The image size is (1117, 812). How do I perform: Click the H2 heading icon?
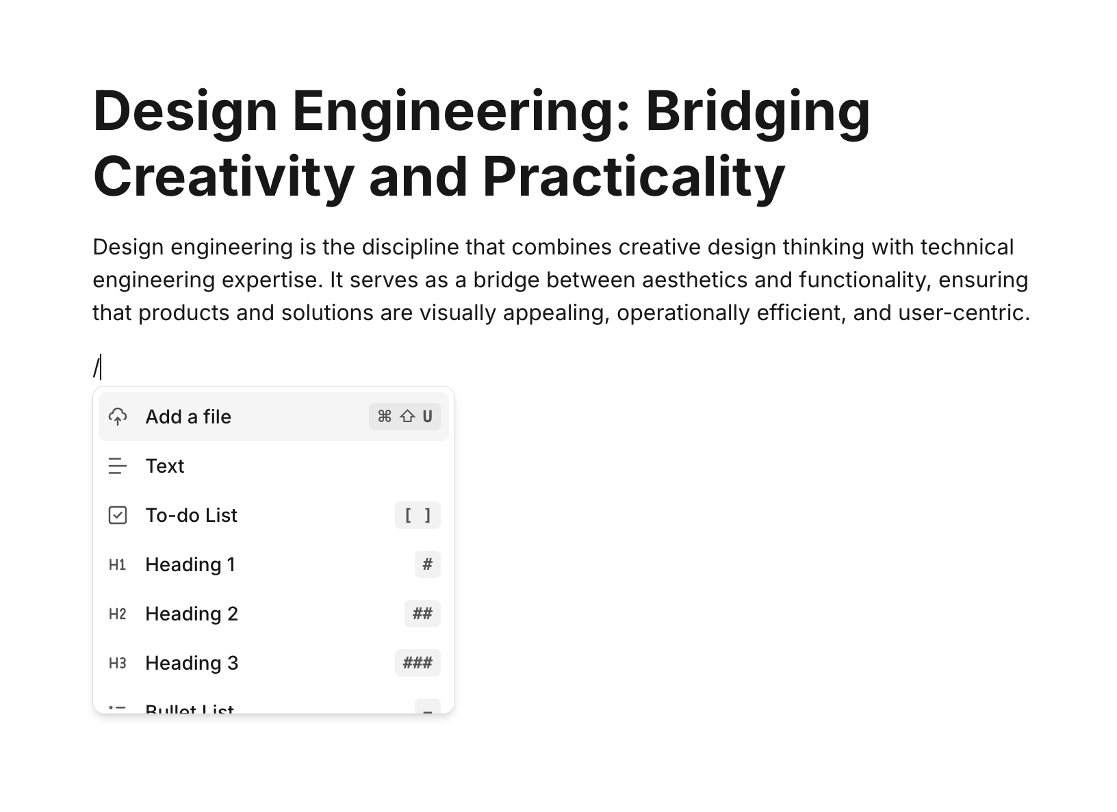point(118,614)
